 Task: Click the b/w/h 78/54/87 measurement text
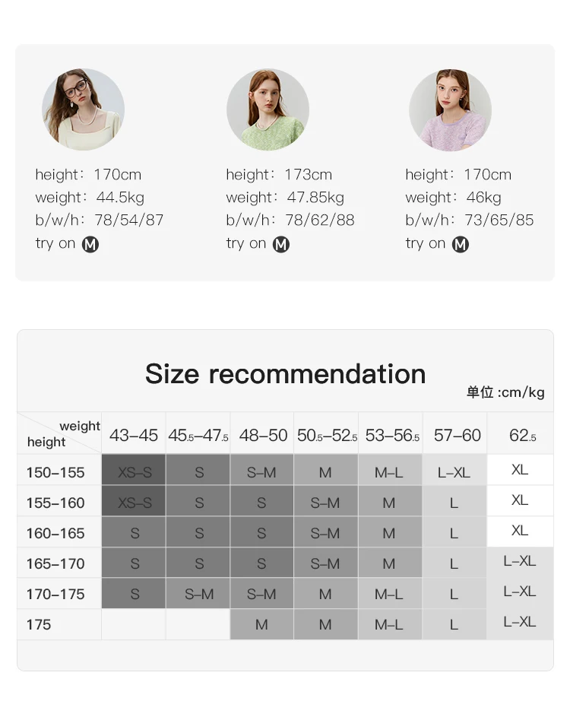coord(100,220)
